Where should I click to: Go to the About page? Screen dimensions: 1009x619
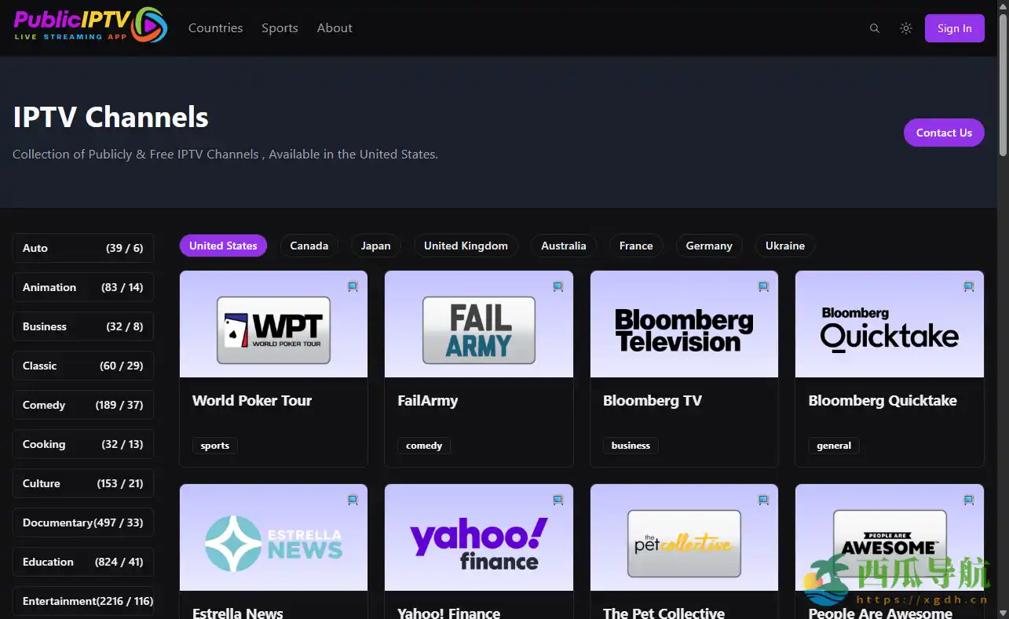335,28
